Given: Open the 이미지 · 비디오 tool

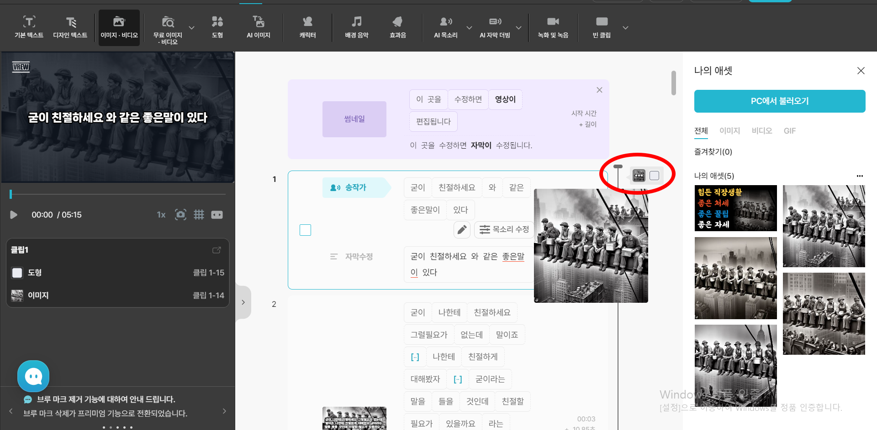Looking at the screenshot, I should pos(119,27).
